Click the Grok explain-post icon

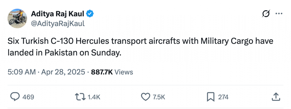266,14
